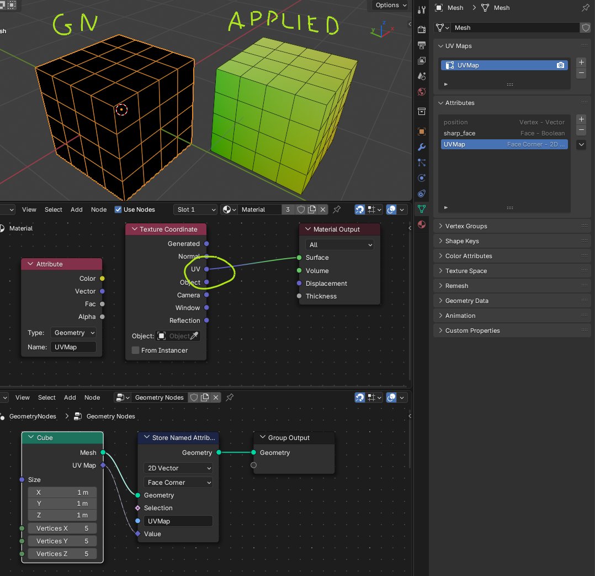595x576 pixels.
Task: Open Attribute Type Geometry dropdown
Action: [x=73, y=332]
